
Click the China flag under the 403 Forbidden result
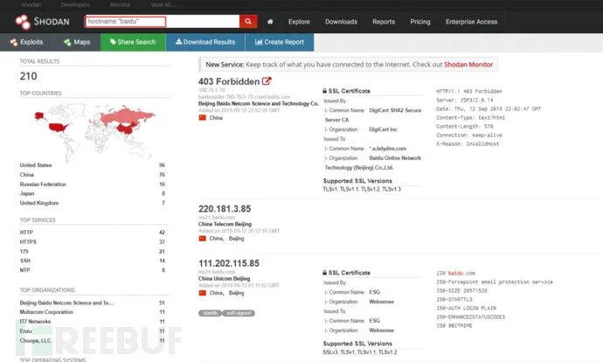coord(202,118)
